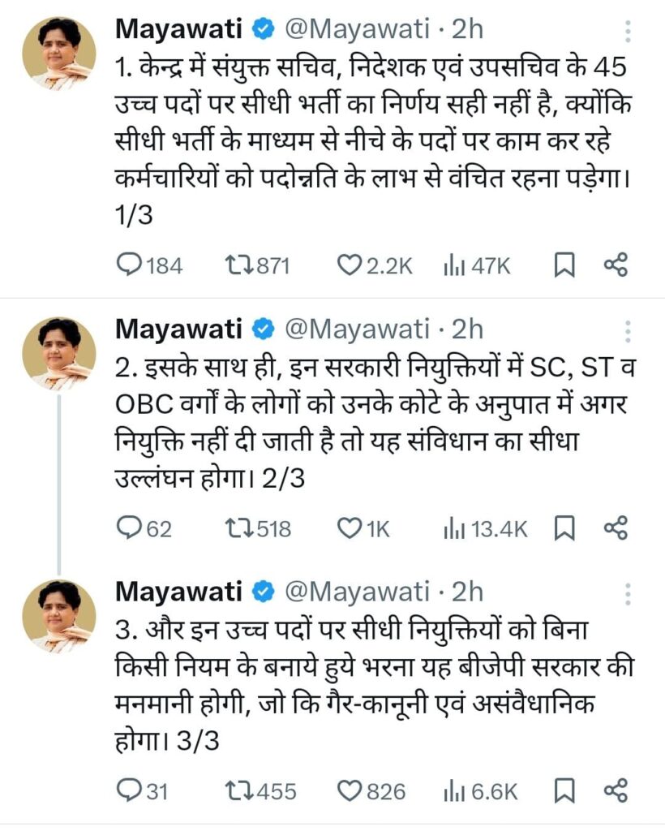The width and height of the screenshot is (665, 831).
Task: Open Mayawati's profile from first tweet name
Action: point(178,30)
